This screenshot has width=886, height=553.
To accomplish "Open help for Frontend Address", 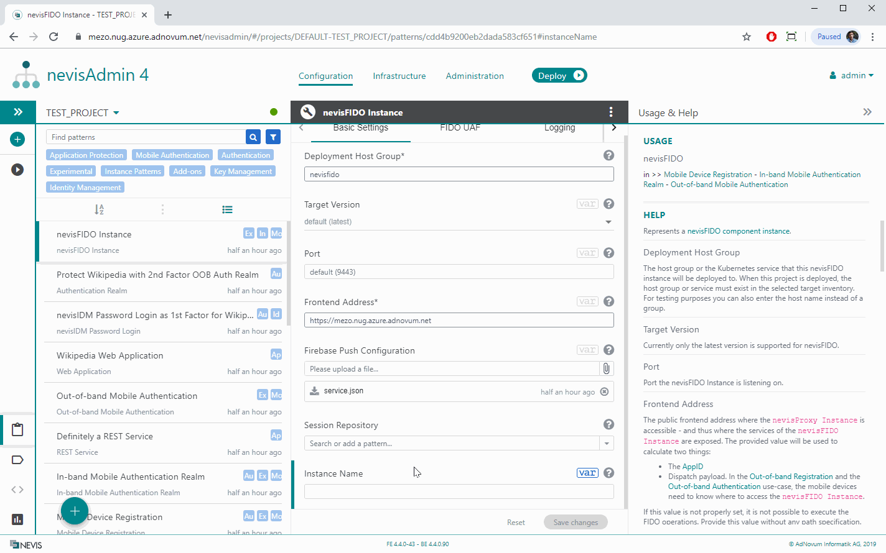I will [x=609, y=301].
